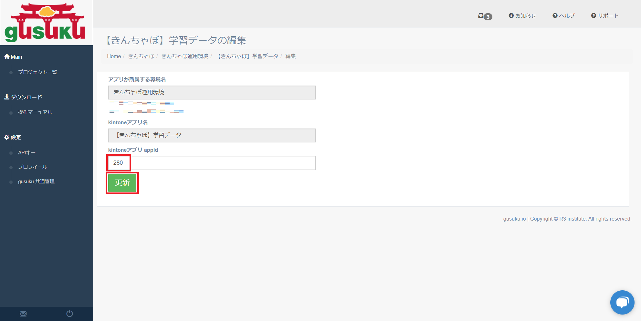Click the kintoneアプリ appId input field
Screen dimensions: 641x321
click(212, 163)
